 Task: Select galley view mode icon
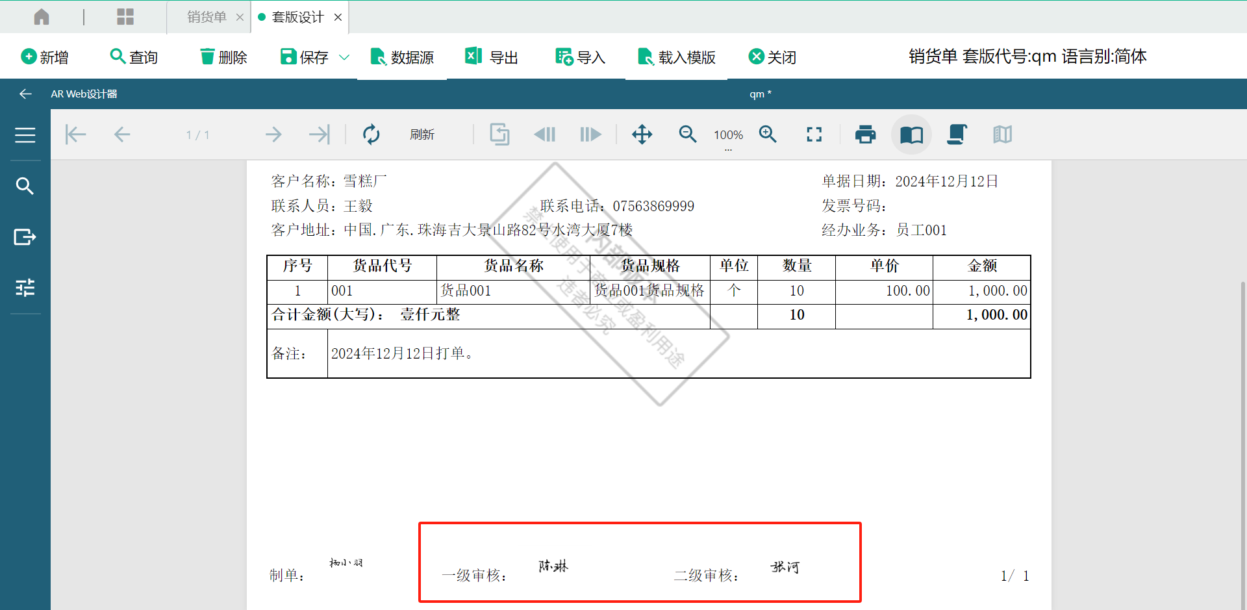tap(1002, 134)
